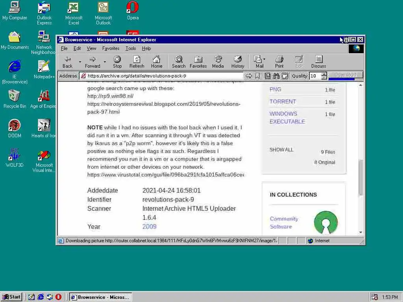
Task: Click the binoculars find icon
Action: click(x=276, y=76)
